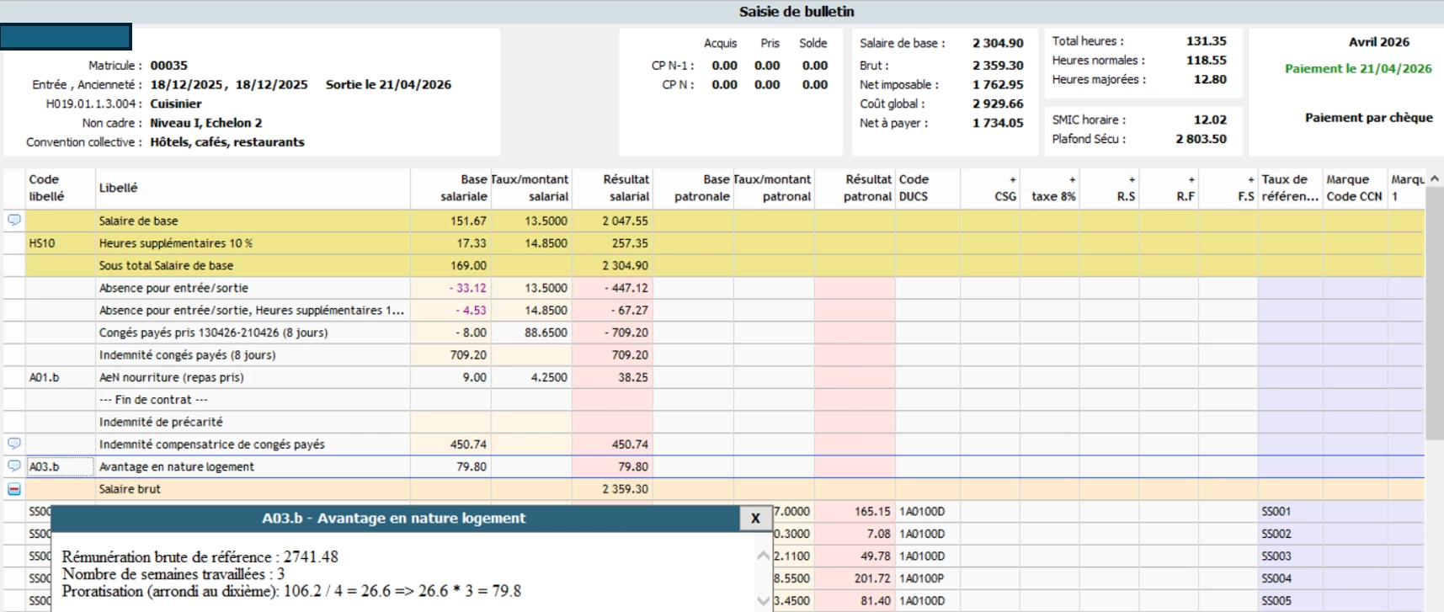Open the comment icon beside Indemnité compensatrice row
Viewport: 1444px width, 612px height.
(14, 444)
